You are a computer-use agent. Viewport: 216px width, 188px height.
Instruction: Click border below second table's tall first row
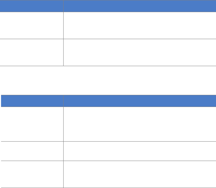click(x=109, y=141)
